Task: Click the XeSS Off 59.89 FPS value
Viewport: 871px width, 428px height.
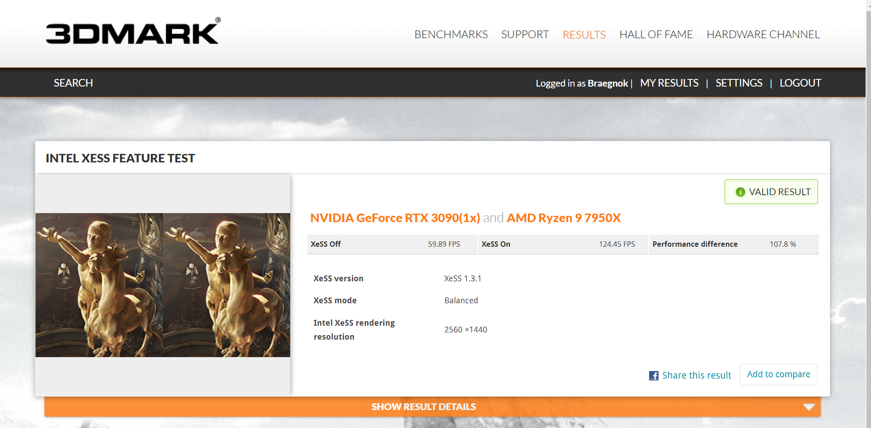Action: click(444, 244)
